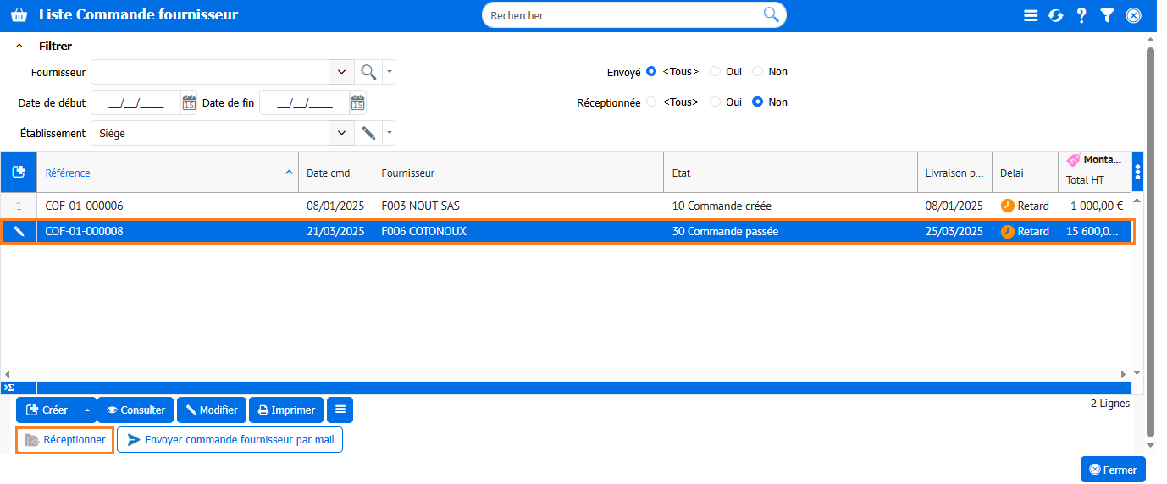The height and width of the screenshot is (484, 1167).
Task: Expand the Établissement Siège dropdown
Action: [x=341, y=133]
